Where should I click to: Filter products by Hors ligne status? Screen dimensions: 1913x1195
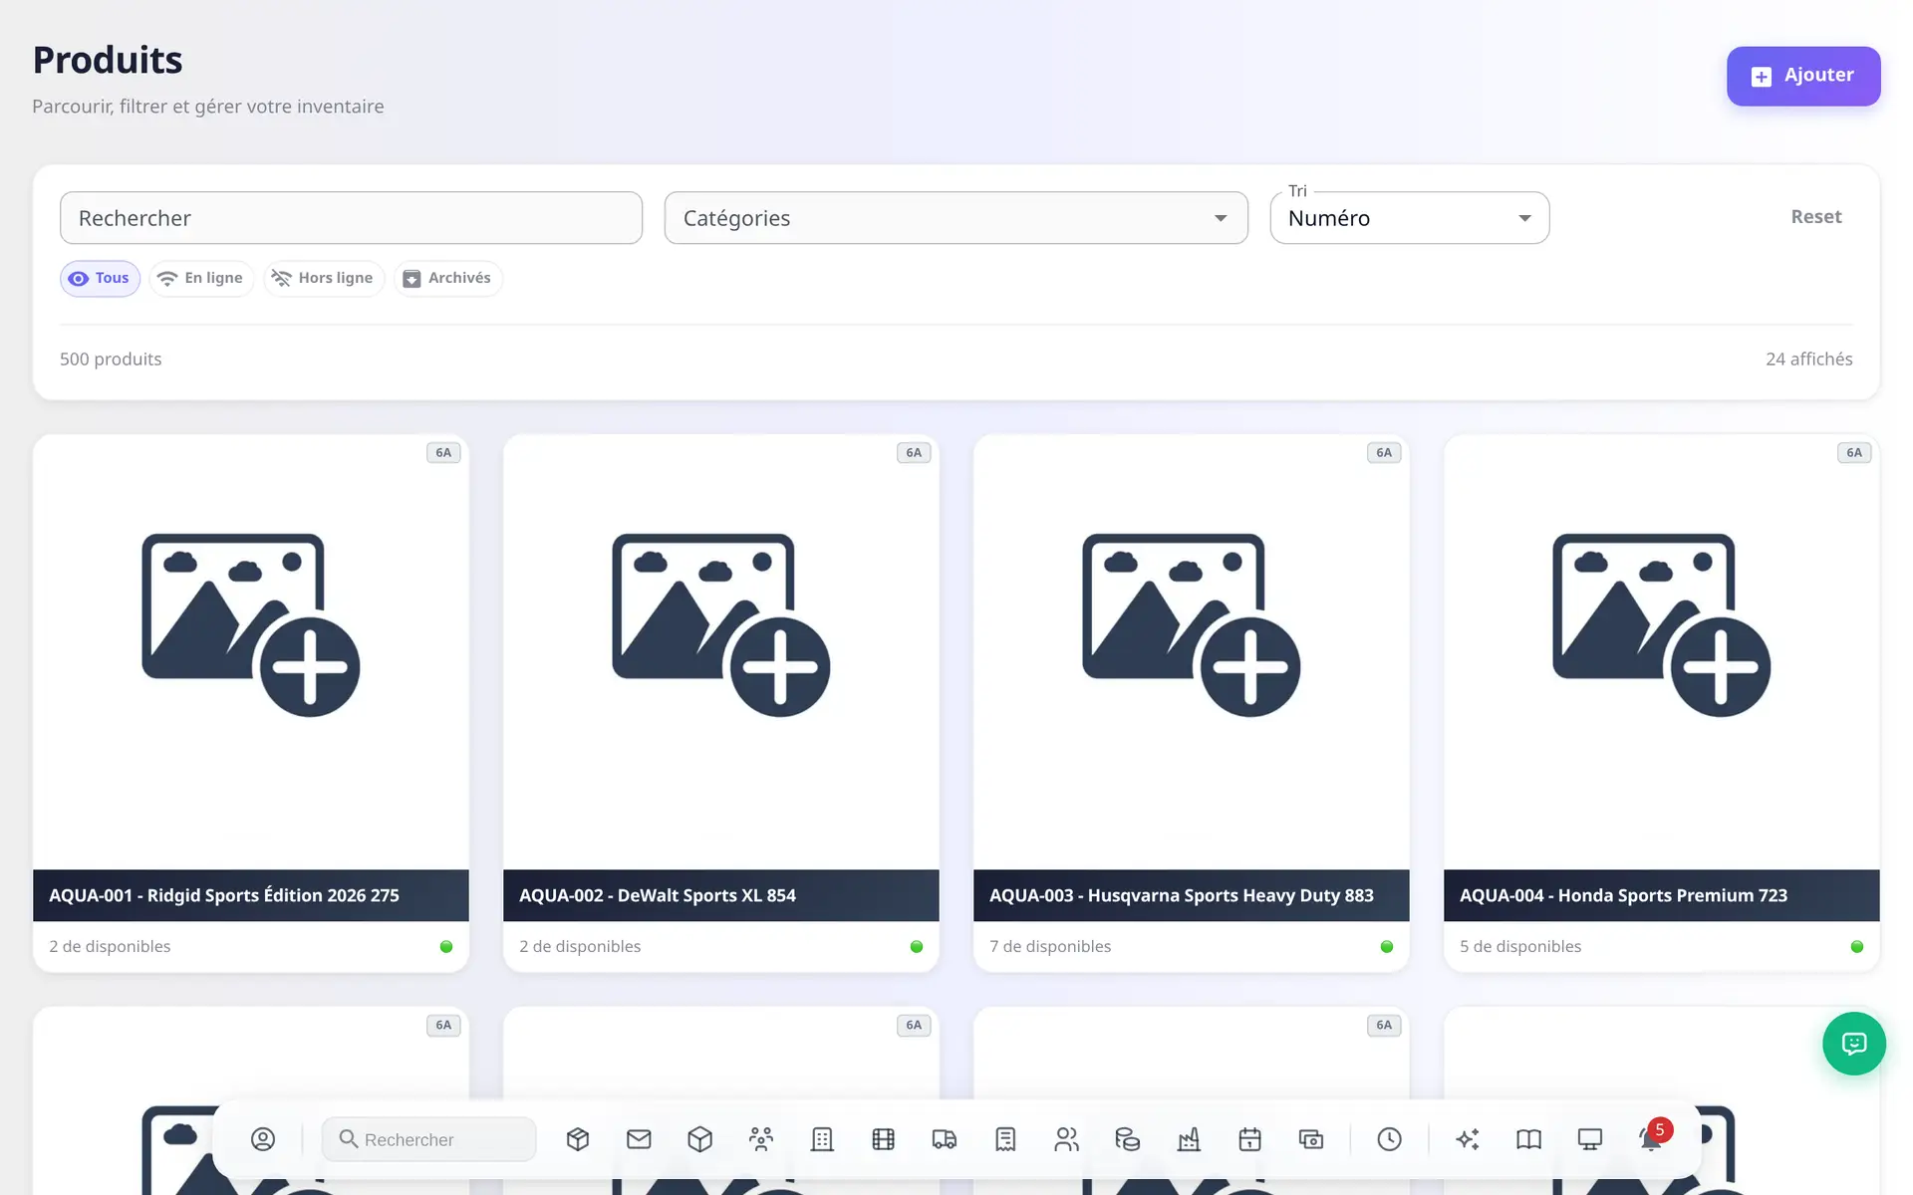324,279
